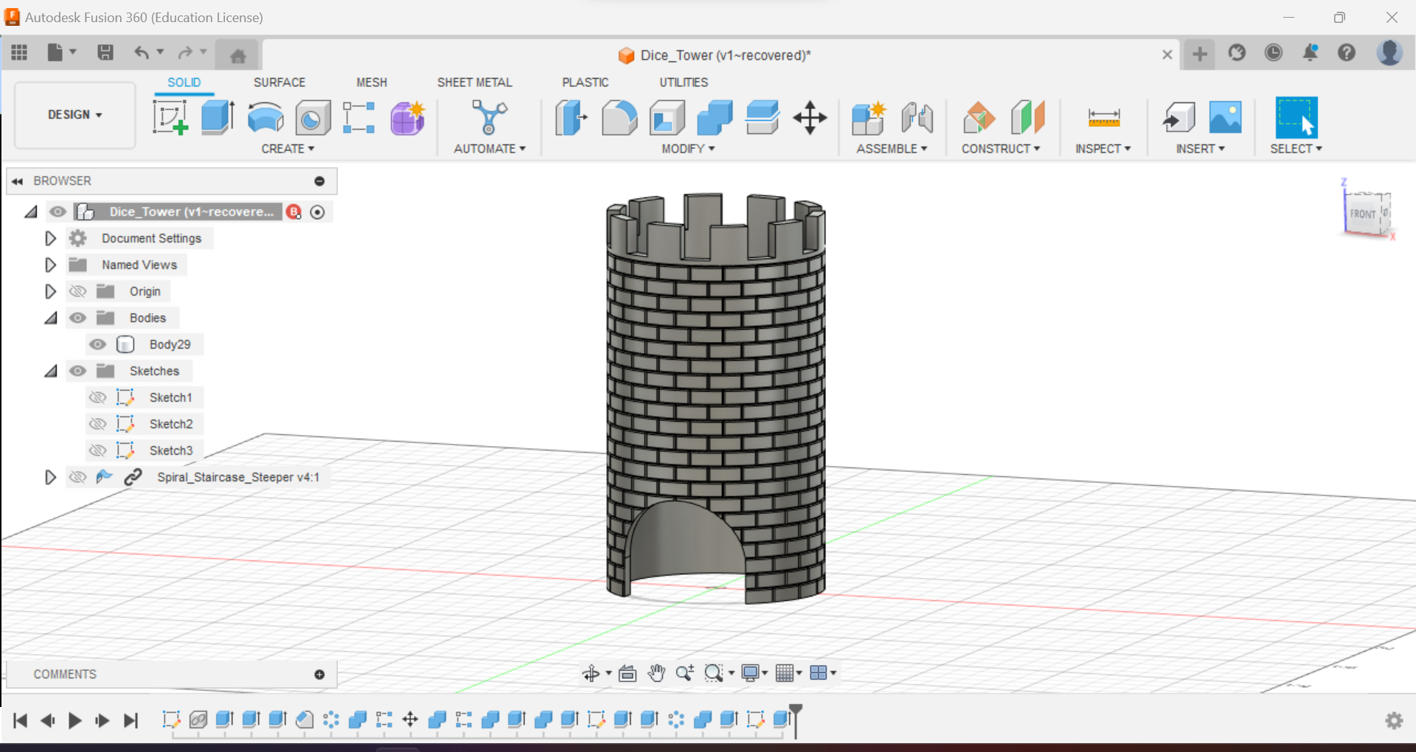Expand the Named Views folder
This screenshot has width=1416, height=752.
(50, 265)
